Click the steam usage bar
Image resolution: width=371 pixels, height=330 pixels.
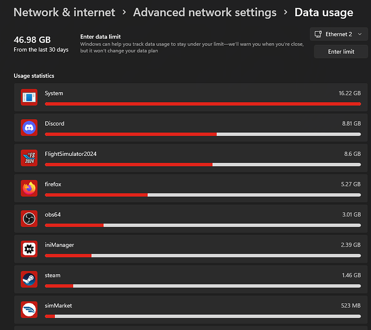[x=203, y=285]
